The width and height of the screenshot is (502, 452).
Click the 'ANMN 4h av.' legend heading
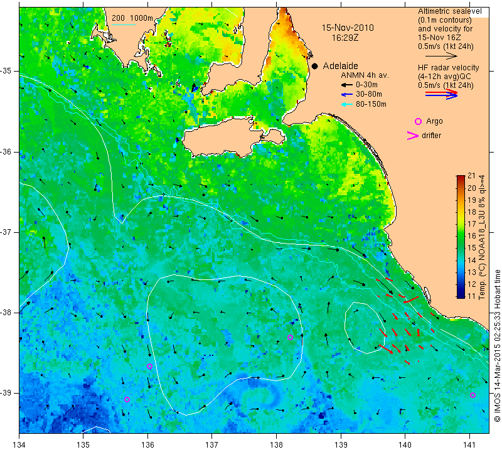click(365, 75)
